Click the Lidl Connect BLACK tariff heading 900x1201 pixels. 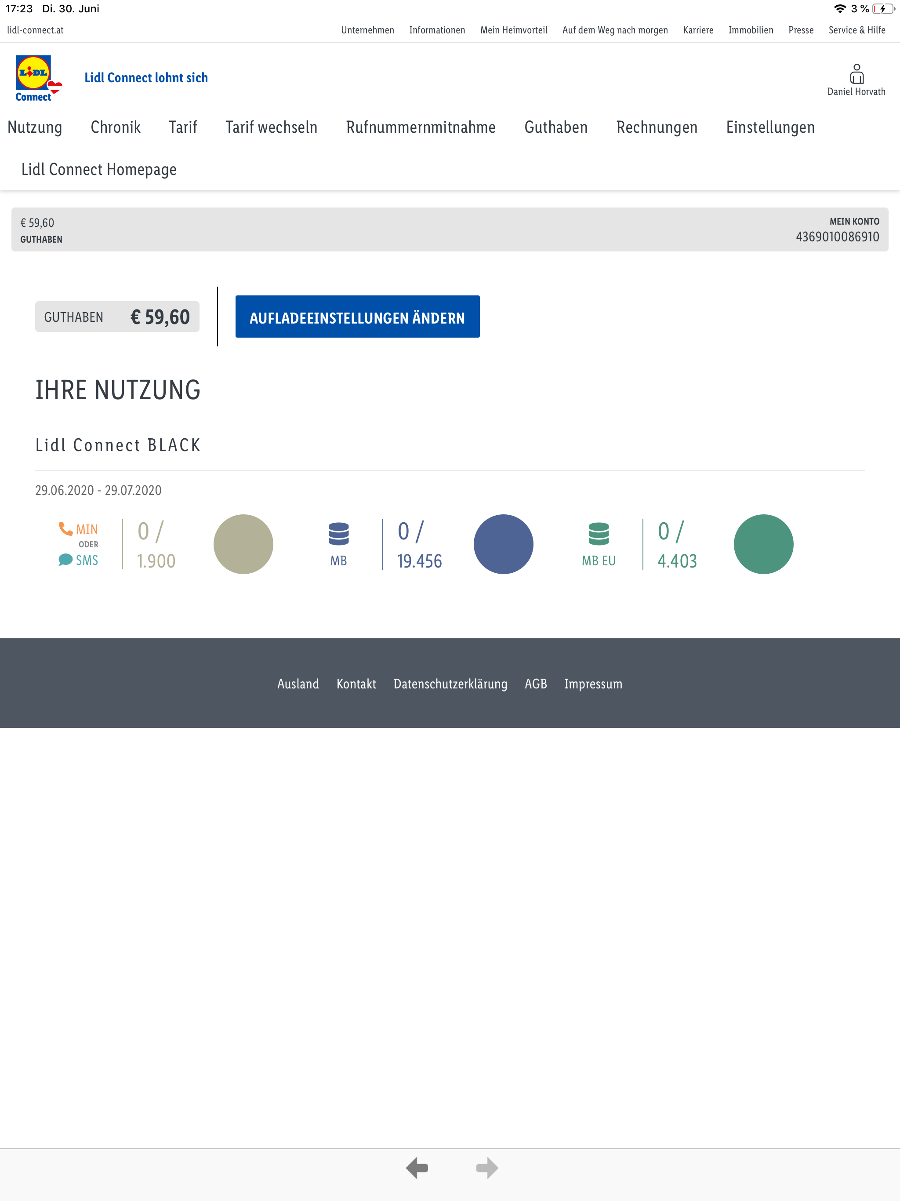pyautogui.click(x=118, y=445)
